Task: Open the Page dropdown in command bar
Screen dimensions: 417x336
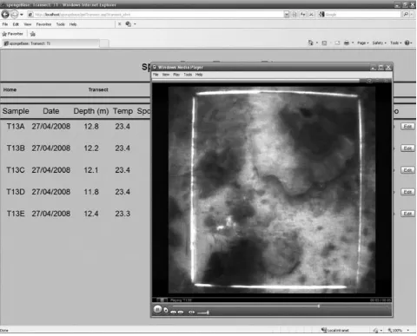Action: click(363, 43)
